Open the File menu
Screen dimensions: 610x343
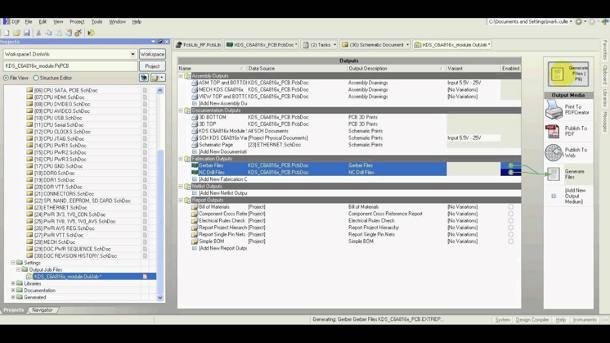(x=29, y=21)
